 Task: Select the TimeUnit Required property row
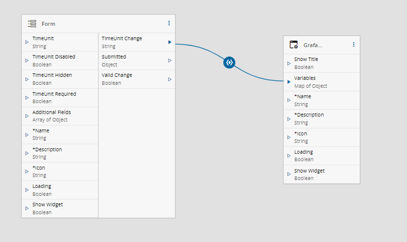tap(60, 97)
